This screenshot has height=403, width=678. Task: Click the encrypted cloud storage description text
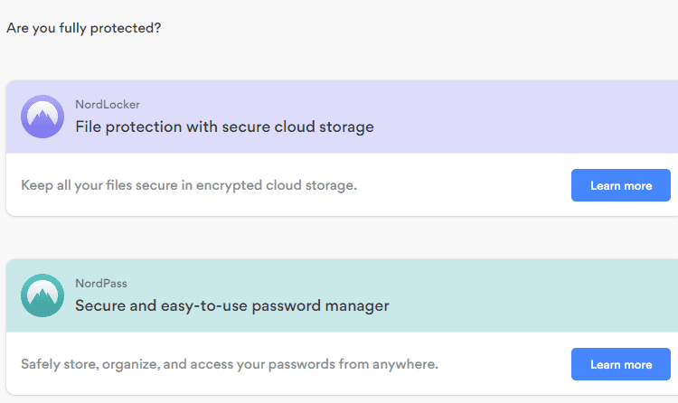189,186
